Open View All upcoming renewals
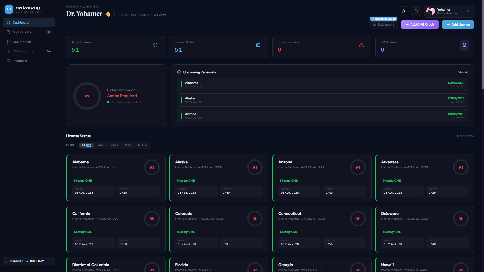 (x=463, y=72)
